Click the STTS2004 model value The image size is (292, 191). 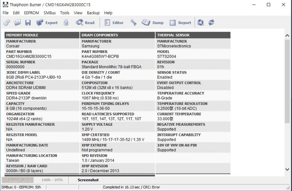point(166,56)
